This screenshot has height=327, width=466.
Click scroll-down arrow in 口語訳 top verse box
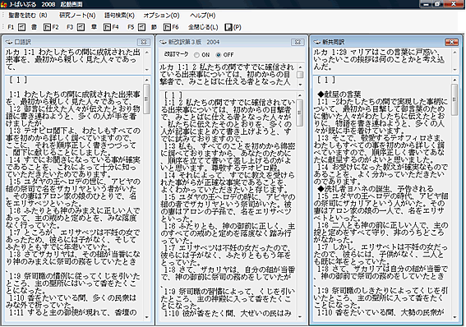click(147, 70)
